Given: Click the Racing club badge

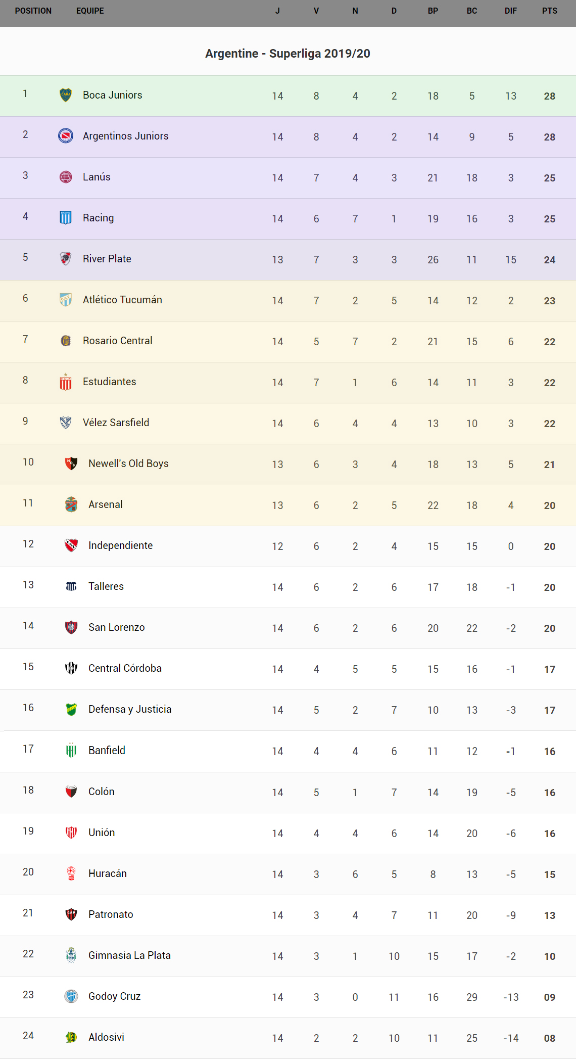Looking at the screenshot, I should point(66,218).
